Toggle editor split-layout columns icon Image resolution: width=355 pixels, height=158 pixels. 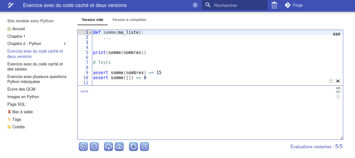tap(331, 81)
